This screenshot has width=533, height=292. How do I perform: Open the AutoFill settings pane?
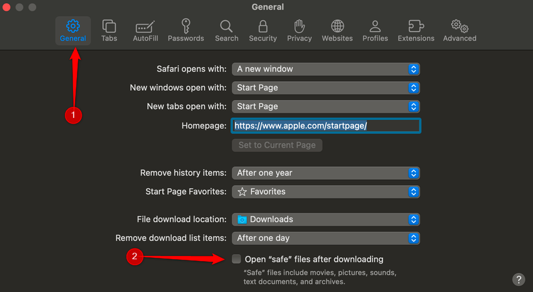point(145,30)
